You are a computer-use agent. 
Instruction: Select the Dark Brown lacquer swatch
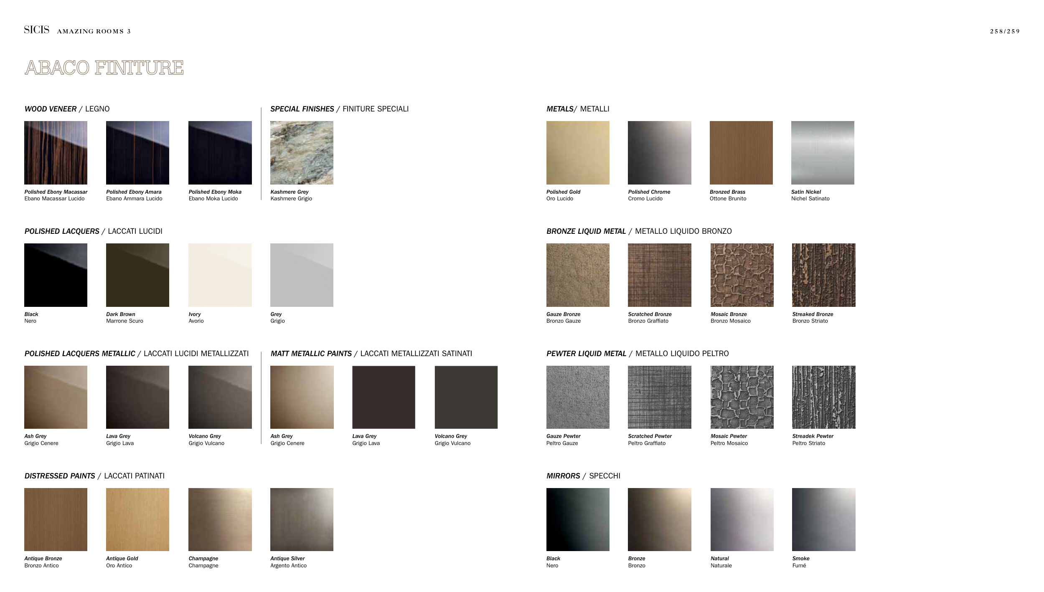pyautogui.click(x=137, y=275)
